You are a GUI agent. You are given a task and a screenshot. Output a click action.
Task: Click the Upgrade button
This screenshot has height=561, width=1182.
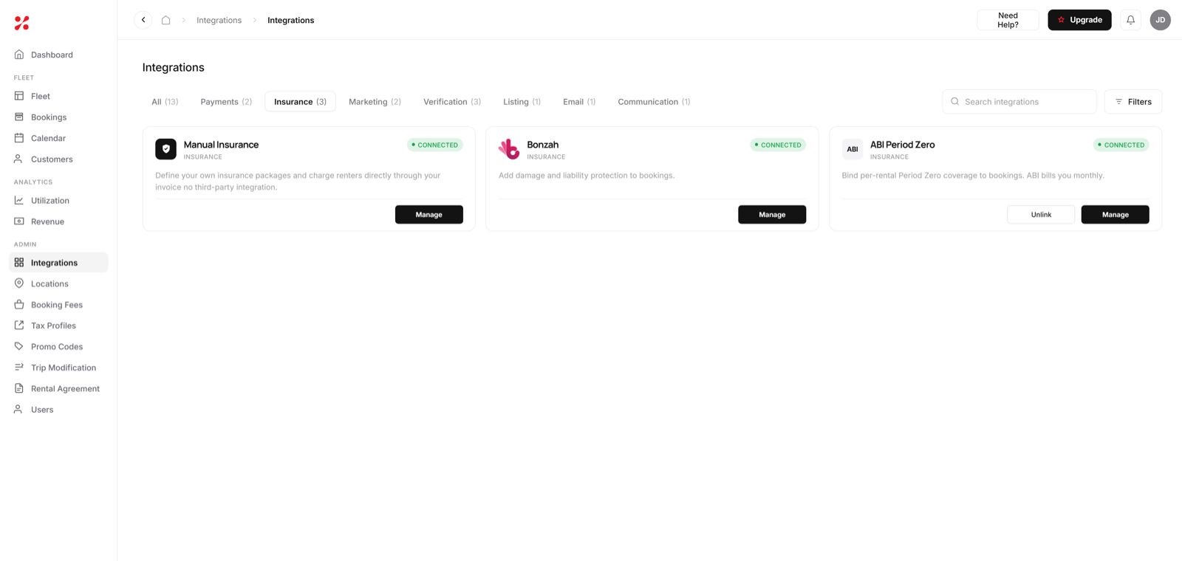1079,20
